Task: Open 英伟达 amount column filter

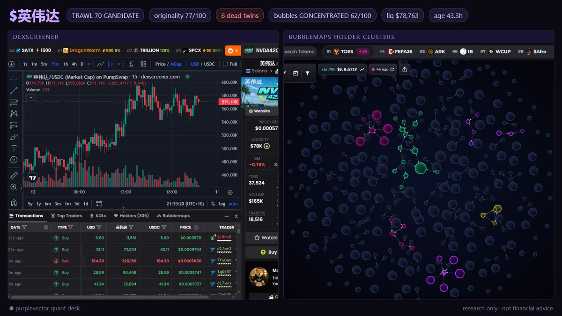Action: pos(132,227)
